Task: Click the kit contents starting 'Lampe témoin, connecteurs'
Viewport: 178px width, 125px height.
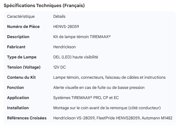Action: 109,77
